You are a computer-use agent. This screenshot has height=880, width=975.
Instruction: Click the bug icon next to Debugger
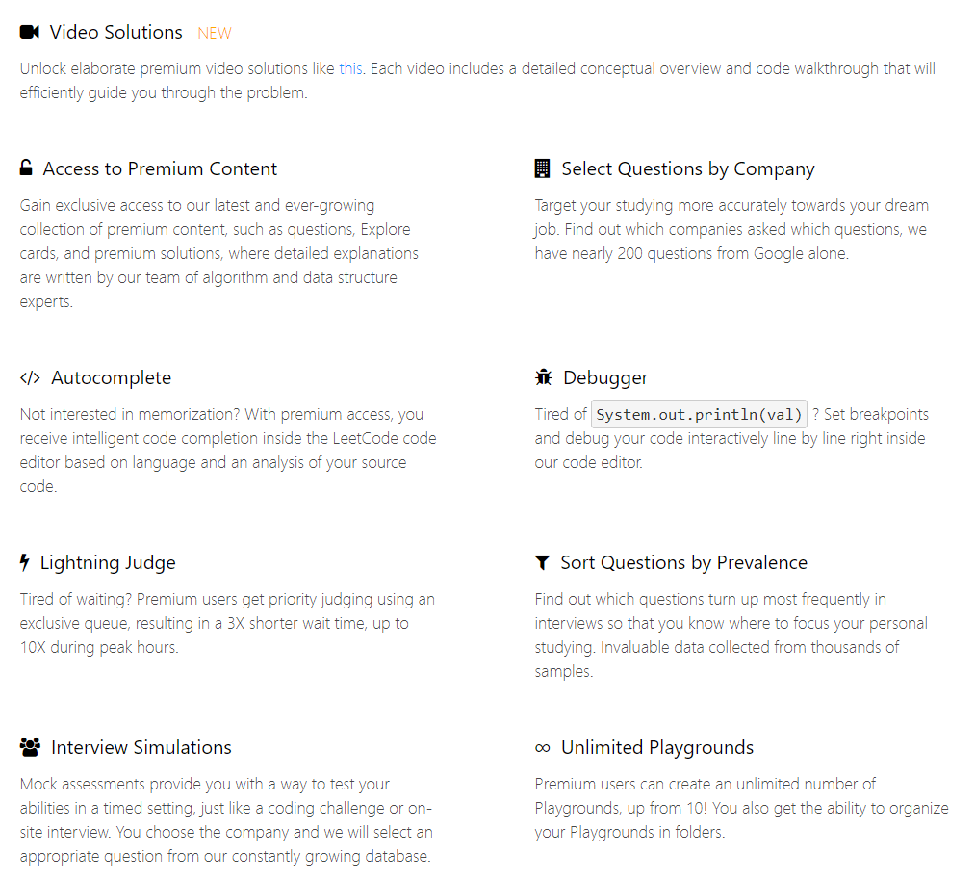coord(544,376)
